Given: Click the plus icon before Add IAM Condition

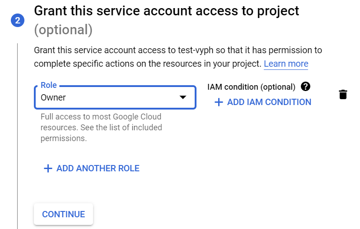Looking at the screenshot, I should pyautogui.click(x=219, y=102).
